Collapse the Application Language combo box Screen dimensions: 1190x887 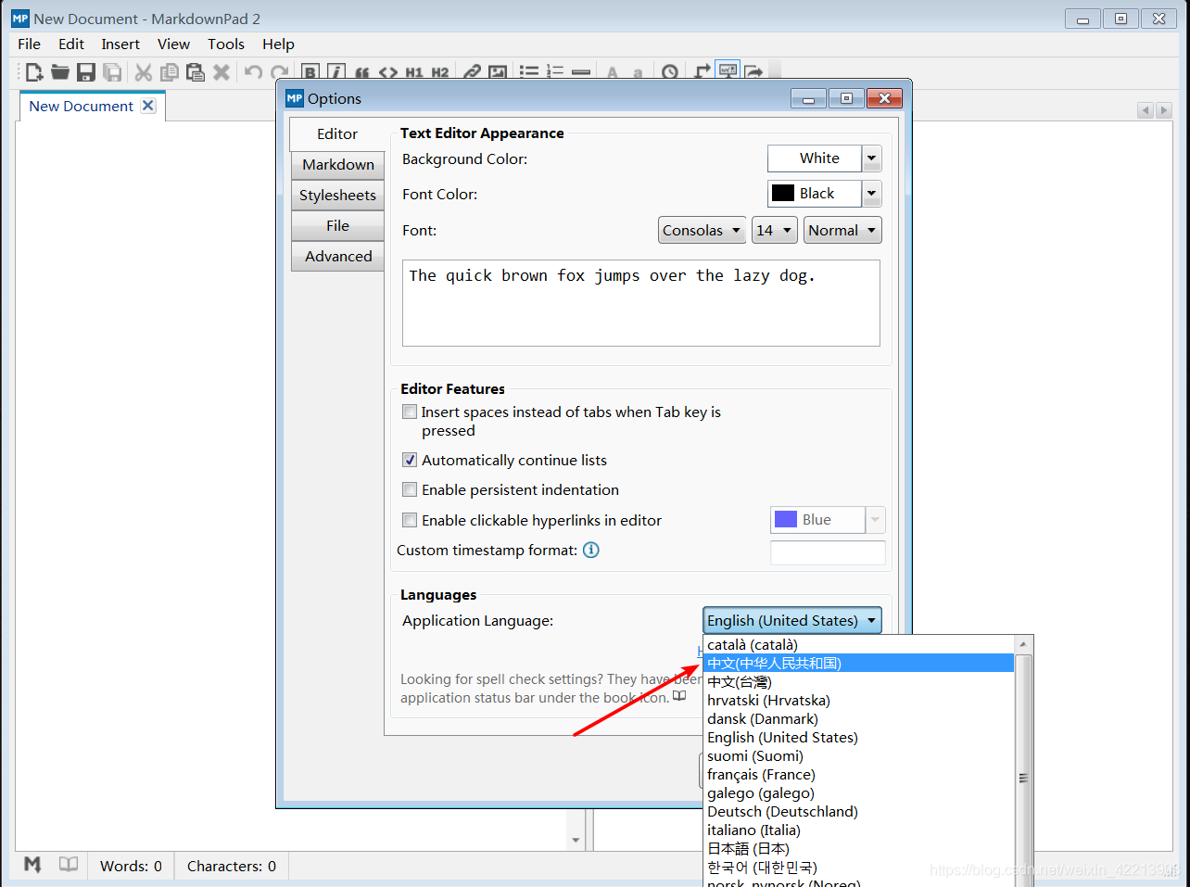coord(791,620)
